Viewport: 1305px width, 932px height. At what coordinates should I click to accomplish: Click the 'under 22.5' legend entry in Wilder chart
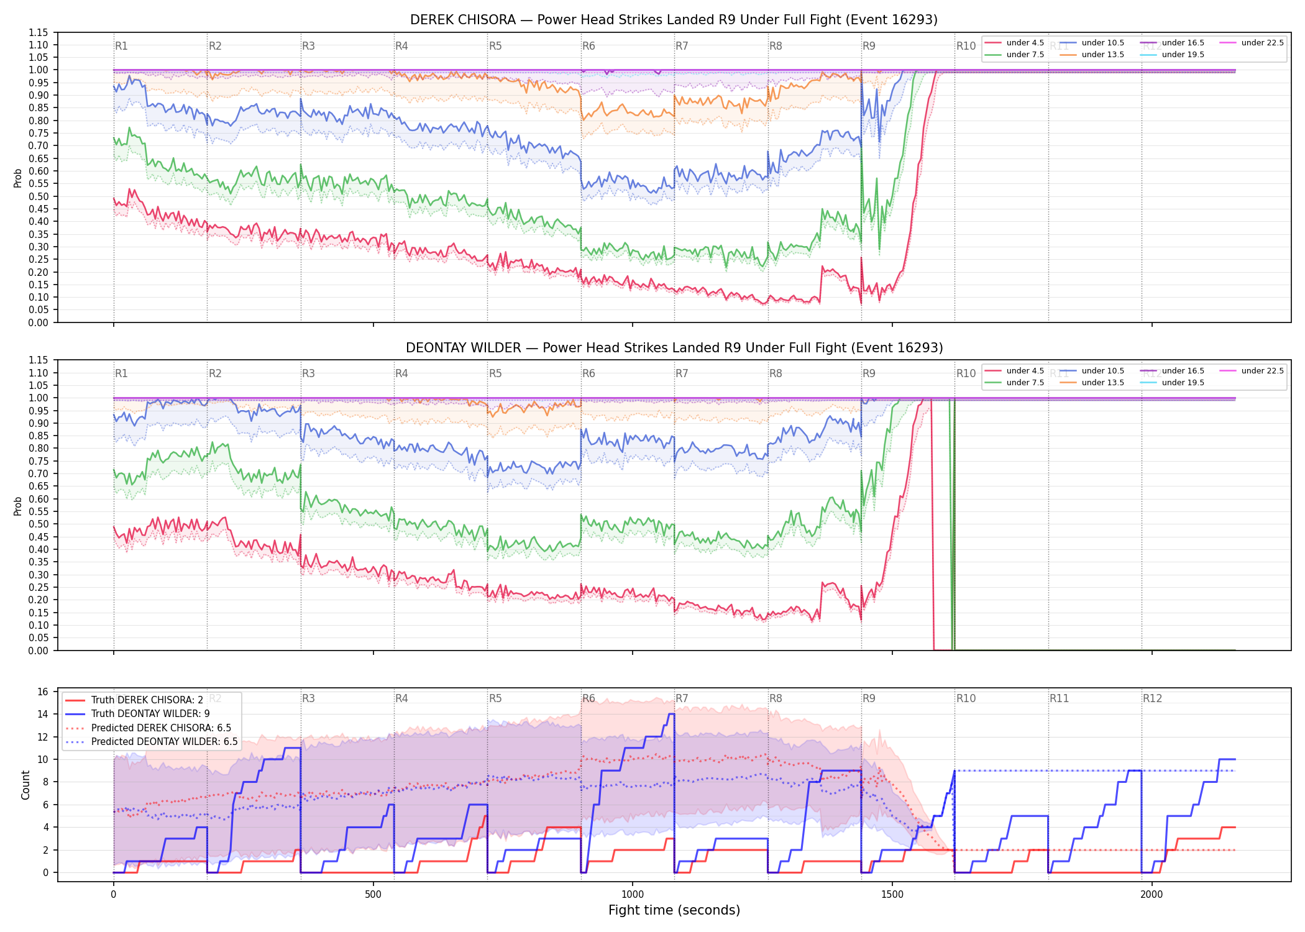(x=1252, y=371)
